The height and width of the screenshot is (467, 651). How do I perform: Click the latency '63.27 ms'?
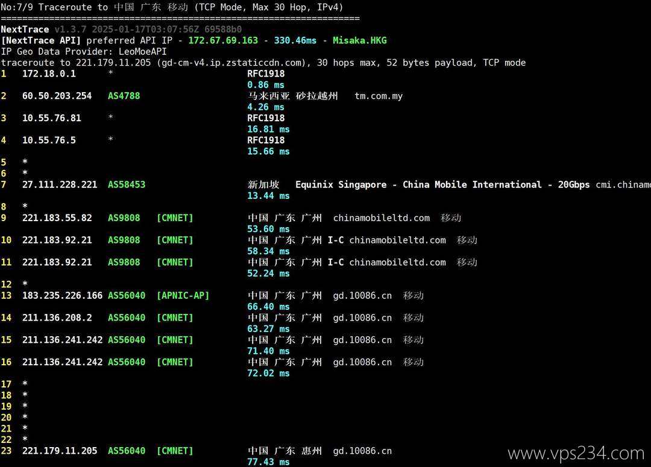(x=268, y=329)
